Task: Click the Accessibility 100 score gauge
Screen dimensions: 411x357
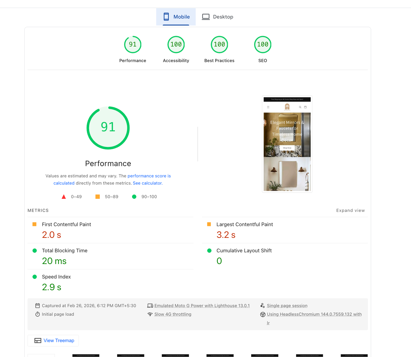Action: point(176,45)
